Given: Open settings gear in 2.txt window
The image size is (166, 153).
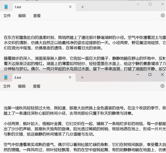Looking at the screenshot, I should 162,86.
